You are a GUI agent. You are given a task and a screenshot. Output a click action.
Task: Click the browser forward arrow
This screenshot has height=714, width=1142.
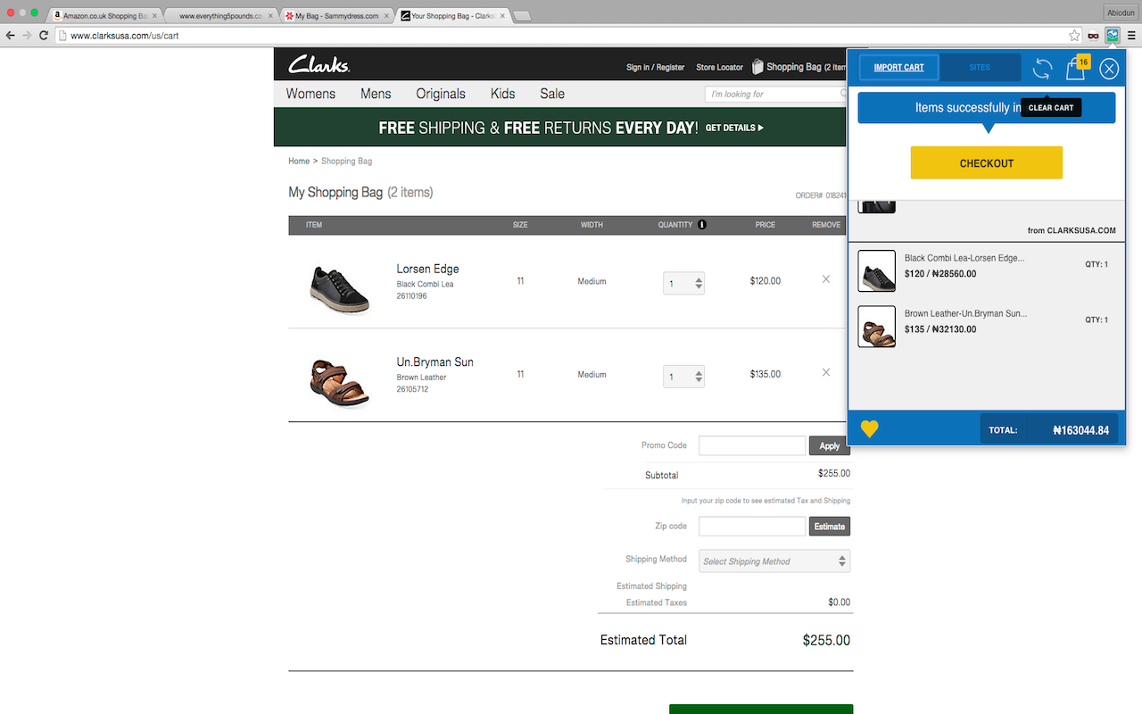coord(27,36)
